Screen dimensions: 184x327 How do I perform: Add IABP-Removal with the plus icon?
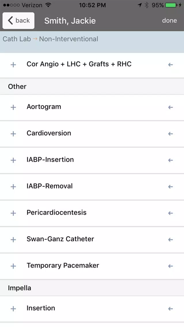(x=13, y=187)
